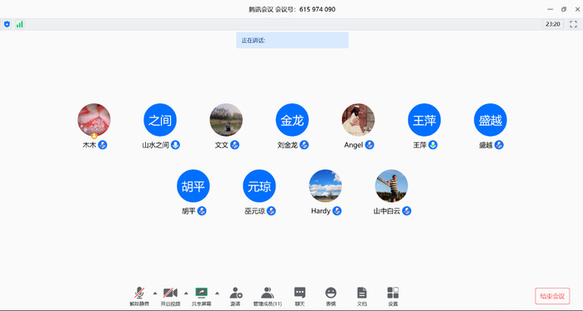Select the 之间 blue avatar
The height and width of the screenshot is (311, 583).
pyautogui.click(x=160, y=119)
